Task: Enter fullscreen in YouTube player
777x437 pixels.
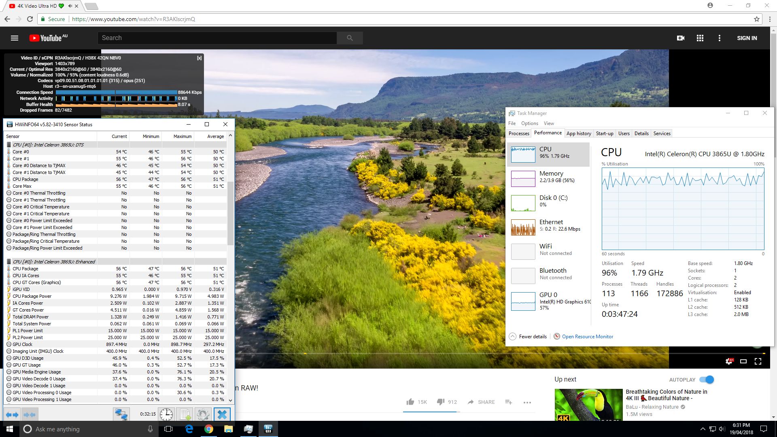Action: point(758,361)
